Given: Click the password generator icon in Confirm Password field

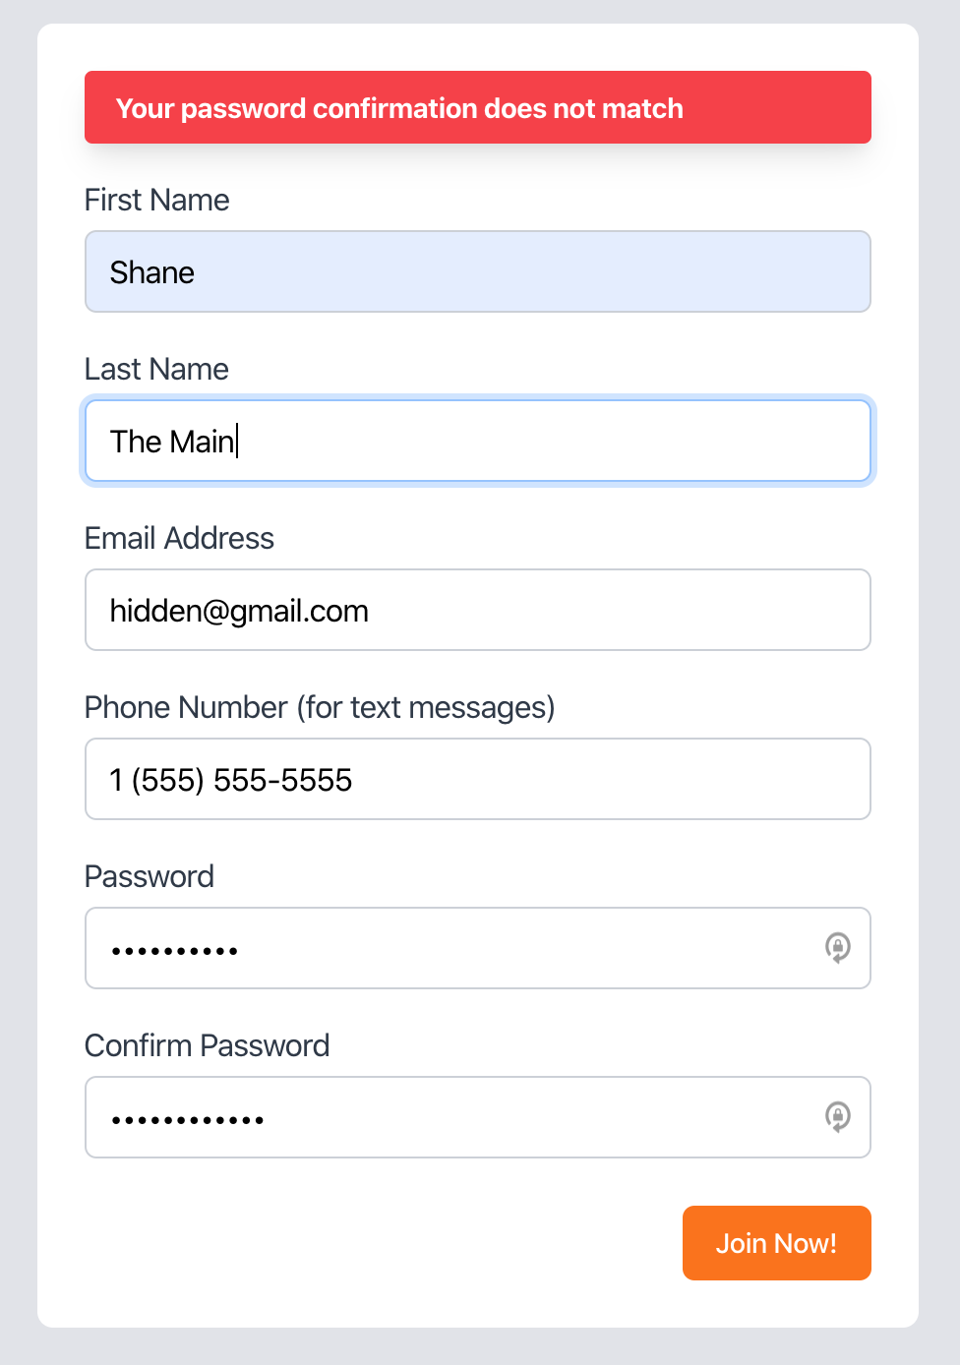Looking at the screenshot, I should pyautogui.click(x=837, y=1117).
